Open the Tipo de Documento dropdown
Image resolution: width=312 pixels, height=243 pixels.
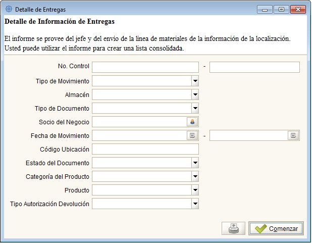(195, 108)
